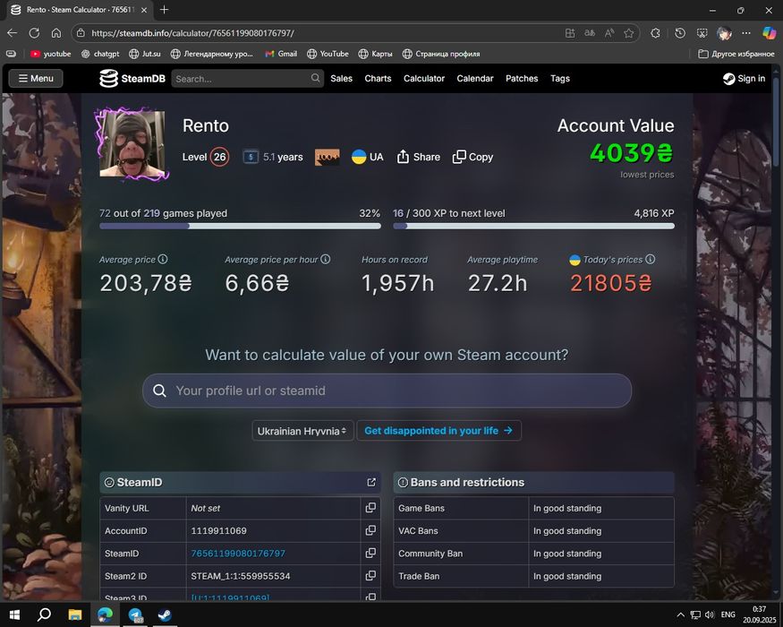
Task: Click the browser refresh icon
Action: click(34, 33)
